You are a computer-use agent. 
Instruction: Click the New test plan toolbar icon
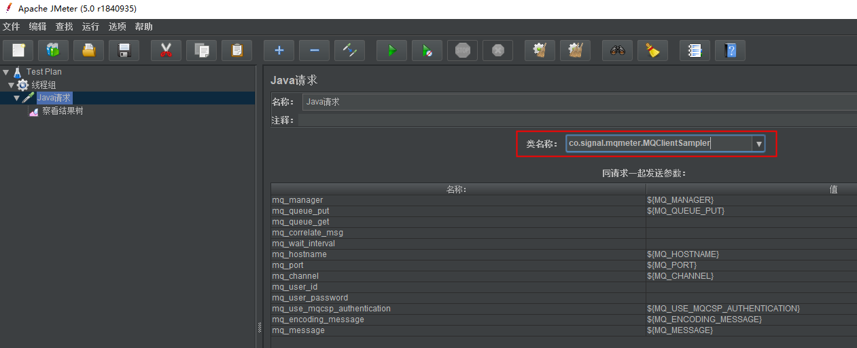[x=18, y=50]
